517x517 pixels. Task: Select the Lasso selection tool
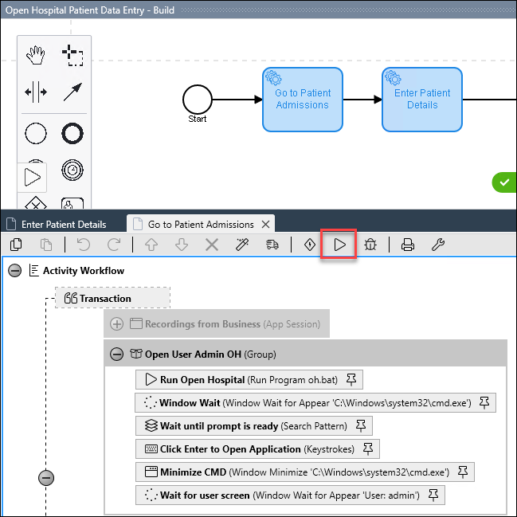click(72, 55)
